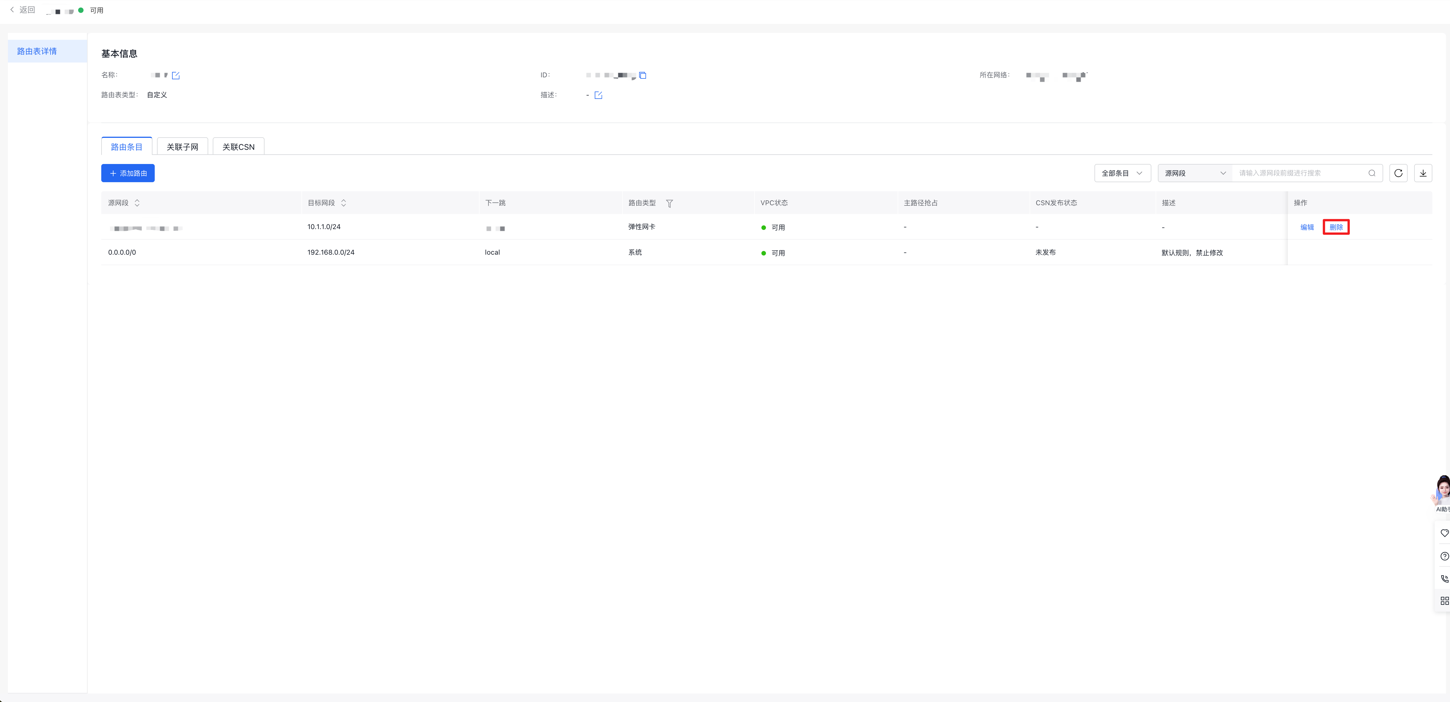The image size is (1450, 702).
Task: Copy the route table ID with copy icon
Action: [642, 75]
